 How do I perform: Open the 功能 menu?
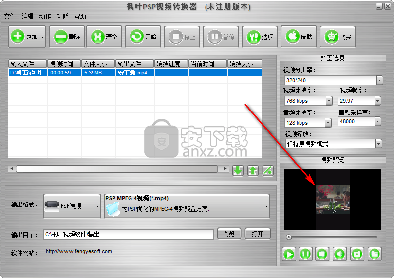(x=62, y=17)
